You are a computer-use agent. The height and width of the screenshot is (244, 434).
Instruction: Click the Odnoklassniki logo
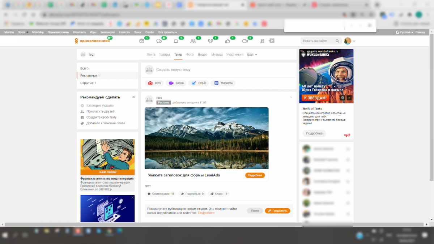tap(92, 41)
